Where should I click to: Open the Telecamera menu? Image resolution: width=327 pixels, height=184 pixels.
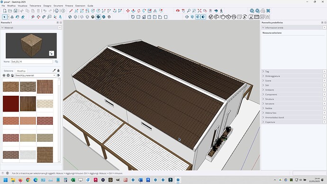point(35,6)
